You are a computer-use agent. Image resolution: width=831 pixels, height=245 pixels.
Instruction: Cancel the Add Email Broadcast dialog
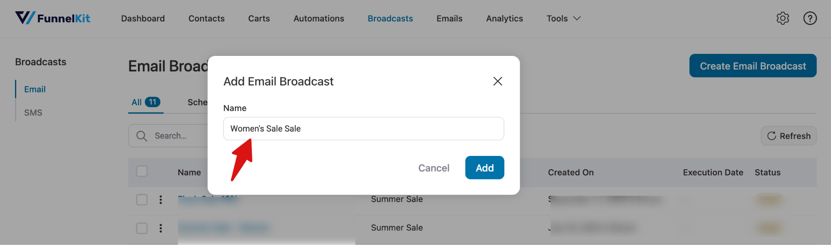[433, 168]
